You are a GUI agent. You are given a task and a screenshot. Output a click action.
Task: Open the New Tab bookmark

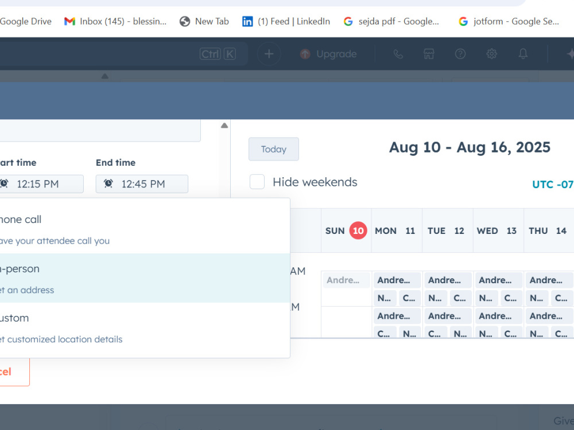pyautogui.click(x=204, y=22)
